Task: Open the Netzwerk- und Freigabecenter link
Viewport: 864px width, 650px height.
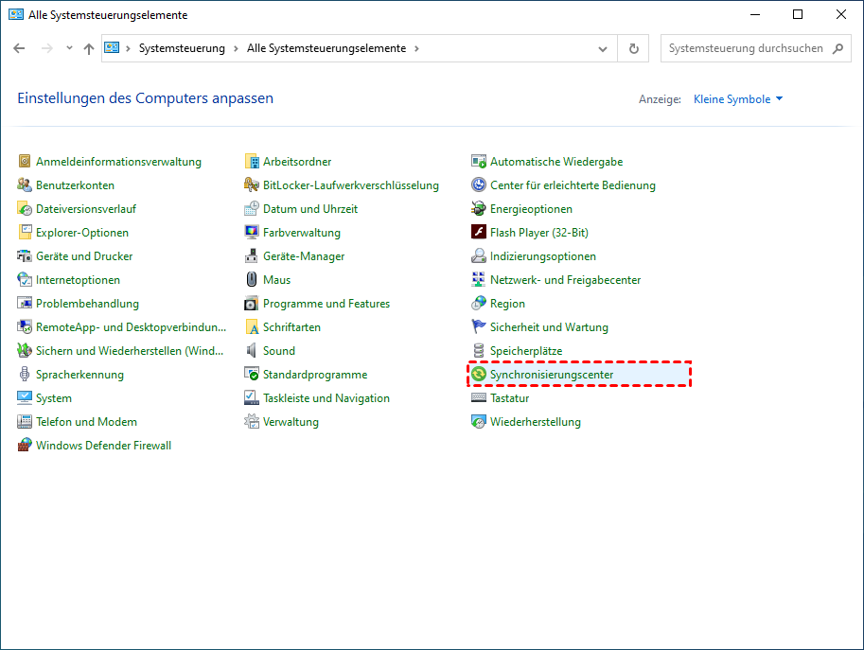Action: (x=565, y=280)
